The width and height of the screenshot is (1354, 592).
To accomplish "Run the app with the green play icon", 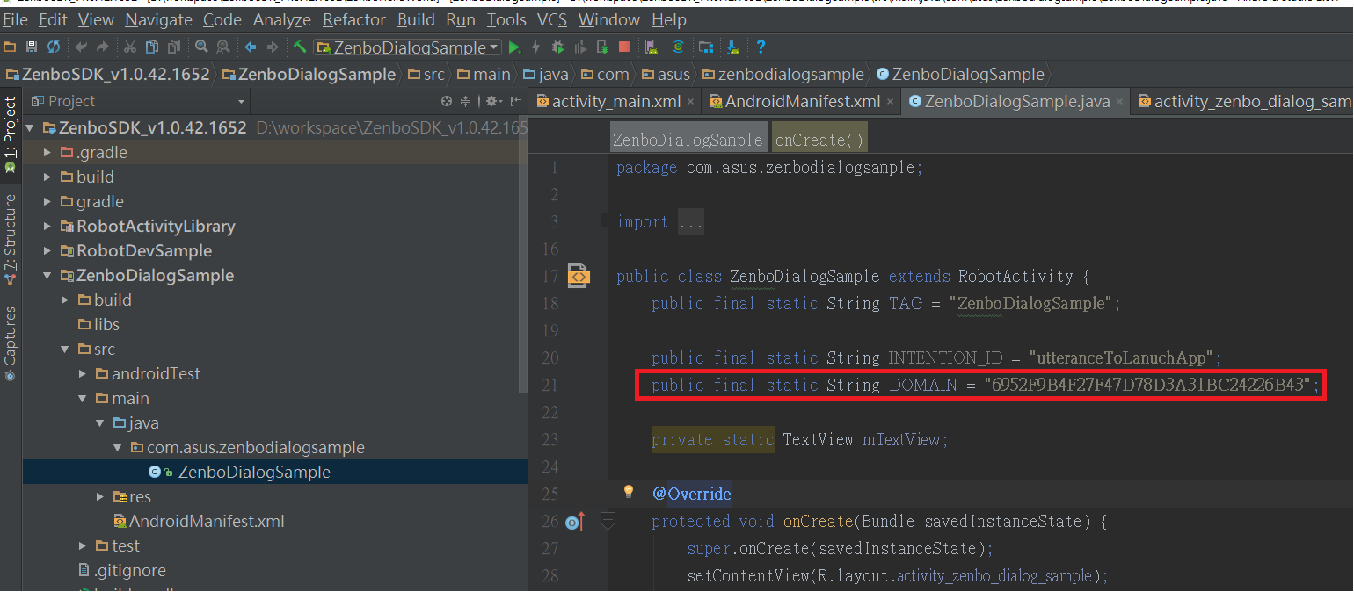I will [x=515, y=47].
